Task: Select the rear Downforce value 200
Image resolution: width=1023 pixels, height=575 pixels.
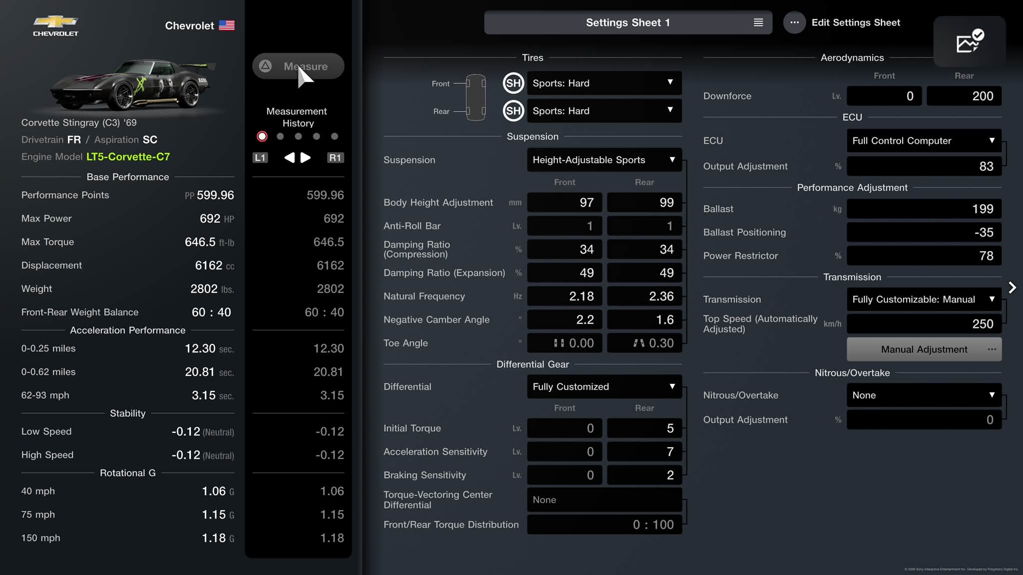Action: pyautogui.click(x=964, y=96)
